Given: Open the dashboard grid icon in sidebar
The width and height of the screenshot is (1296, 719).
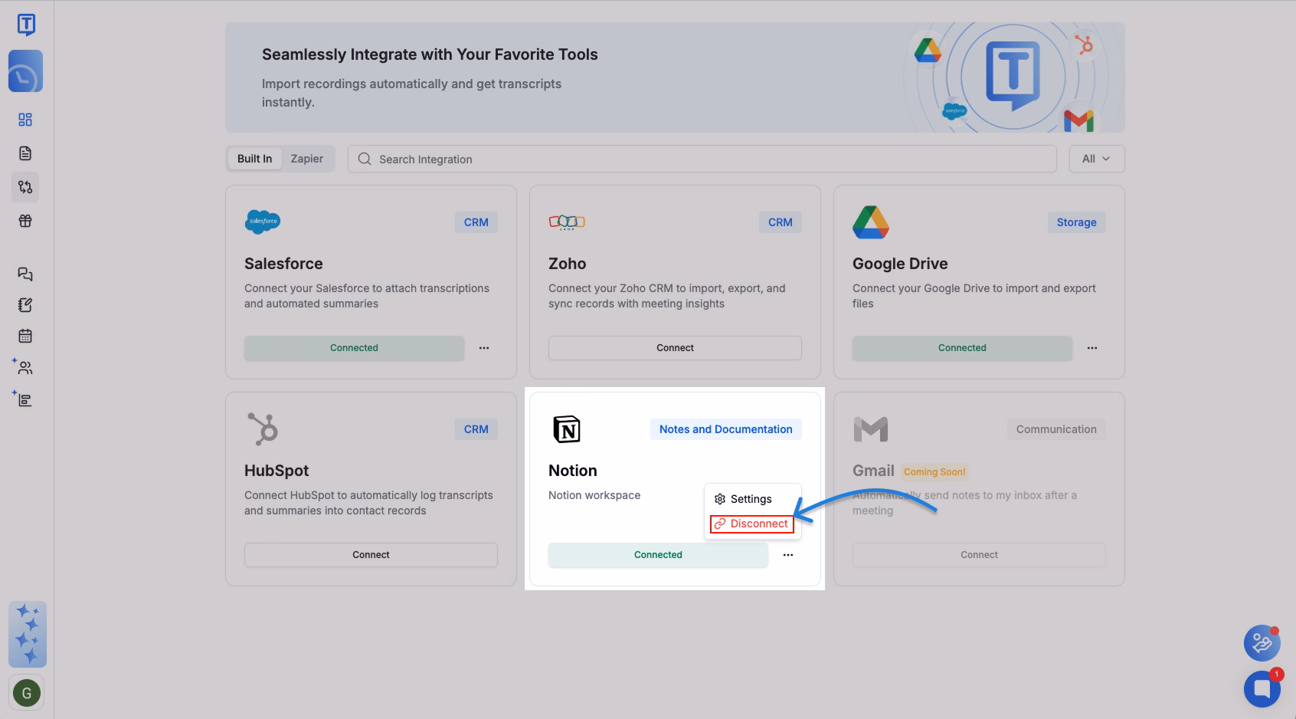Looking at the screenshot, I should 25,120.
